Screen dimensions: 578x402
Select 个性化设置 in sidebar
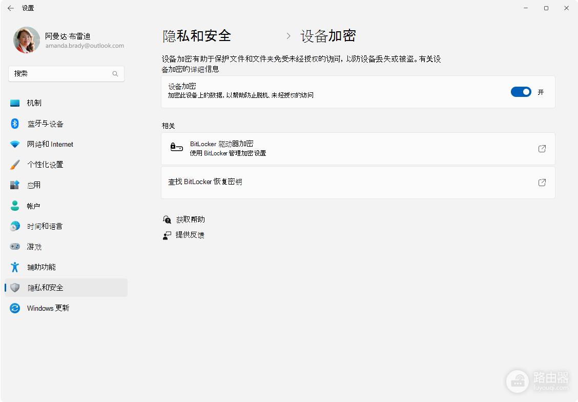[x=66, y=165]
